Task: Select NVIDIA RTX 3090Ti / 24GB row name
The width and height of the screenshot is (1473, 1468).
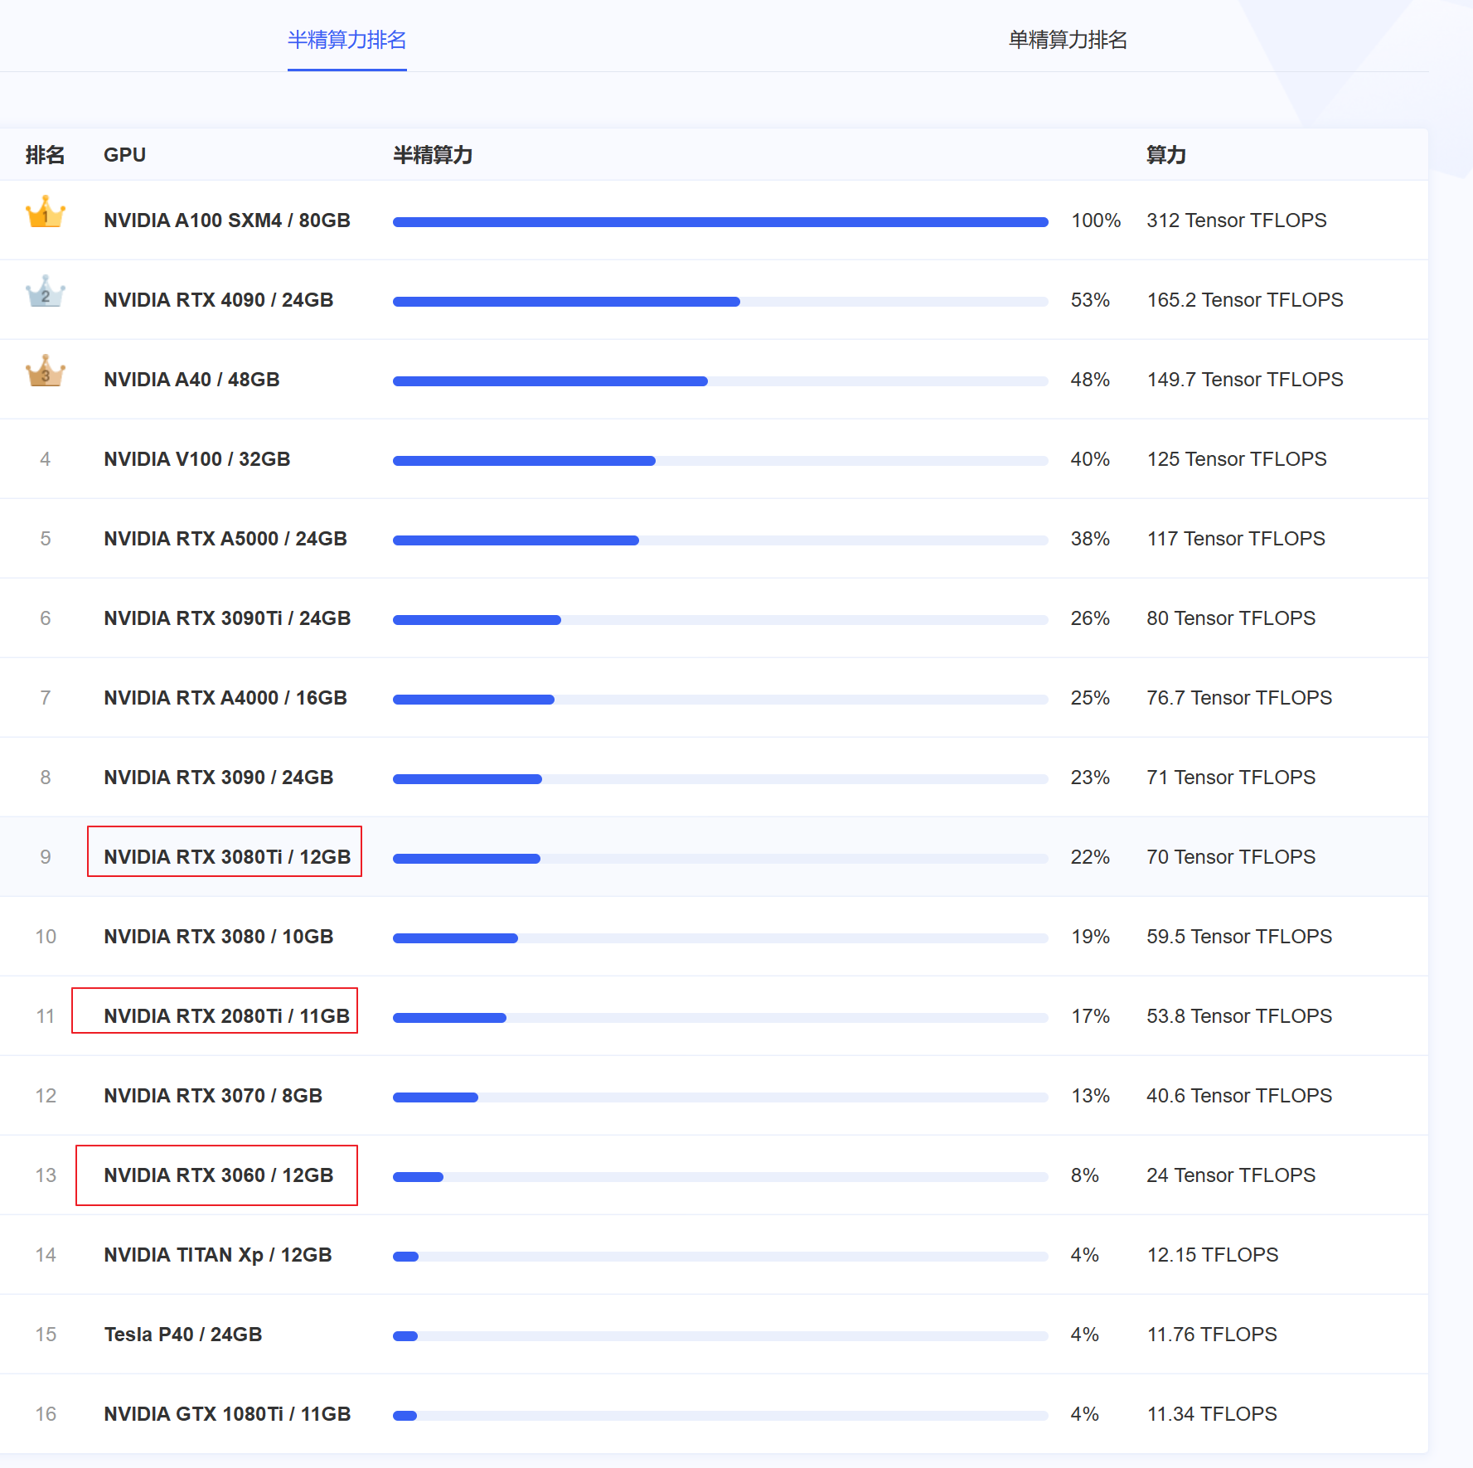Action: tap(227, 618)
